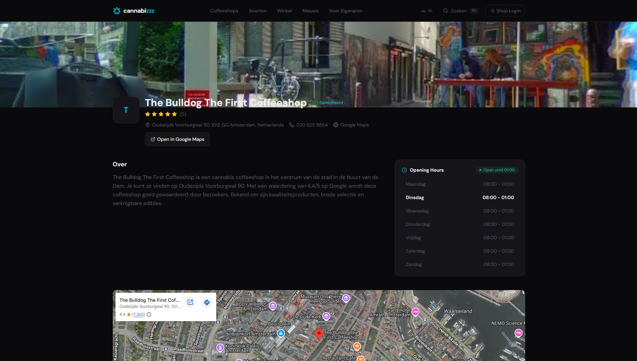Click the info icon next to 7,260 reviews
Viewport: 637px width, 361px height.
tap(149, 314)
